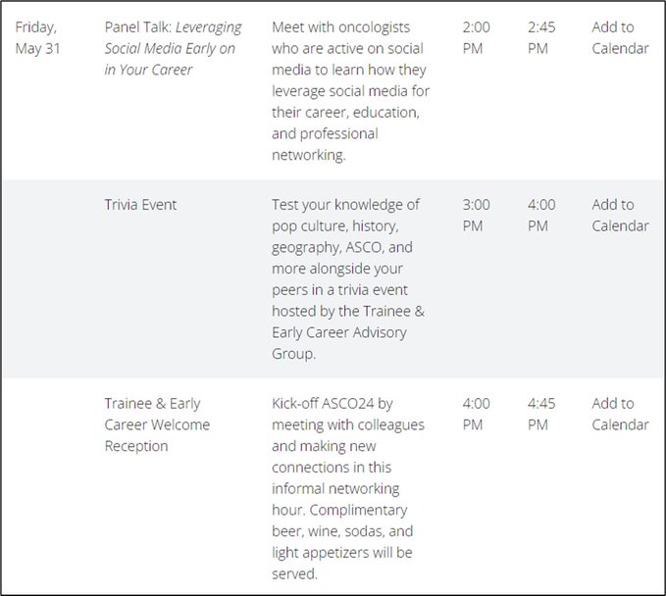Screen dimensions: 666x596
Task: Click the 4:45 PM end time
Action: coord(541,414)
